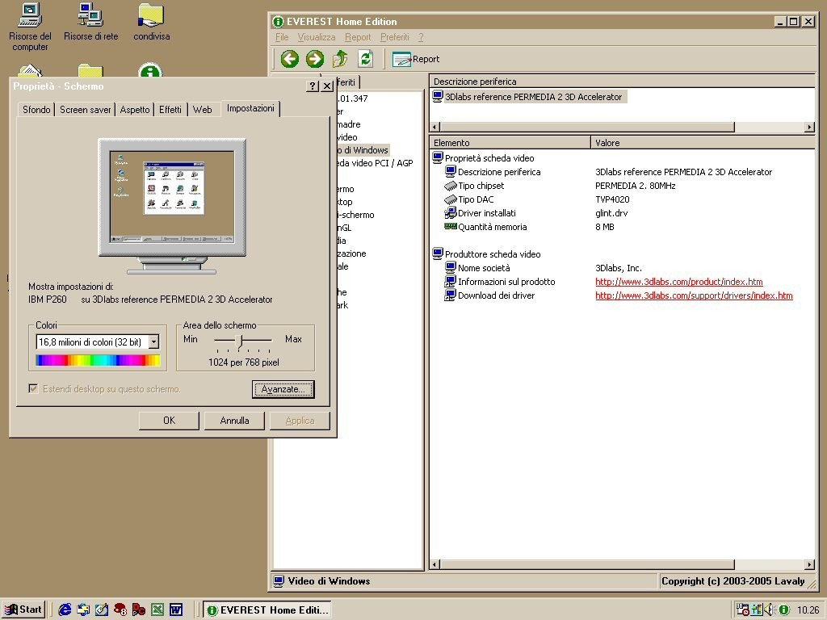Screen dimensions: 827x620
Task: Click the Valore column header
Action: [703, 142]
